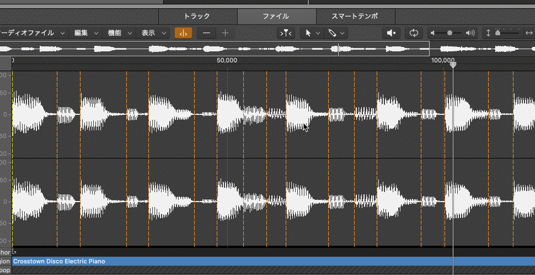
Task: Toggle the orange transient editing mode button
Action: 183,33
